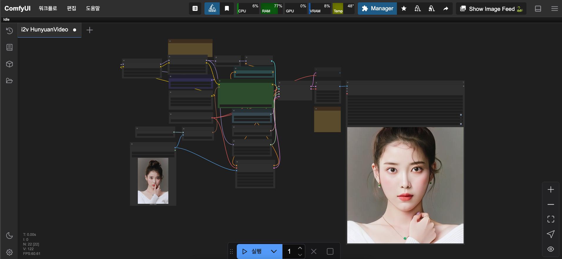Fit view using the frame icon
The width and height of the screenshot is (562, 259).
[551, 219]
